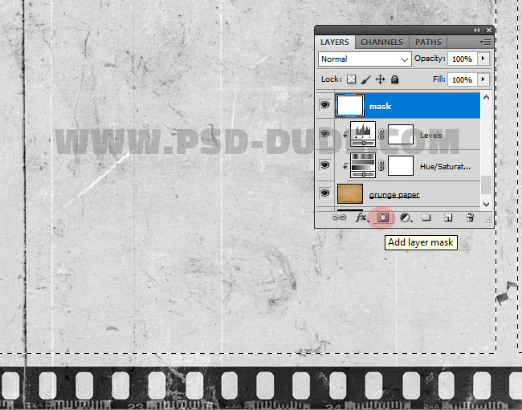The height and width of the screenshot is (410, 522).
Task: Hide the grunge paper layer
Action: [325, 193]
